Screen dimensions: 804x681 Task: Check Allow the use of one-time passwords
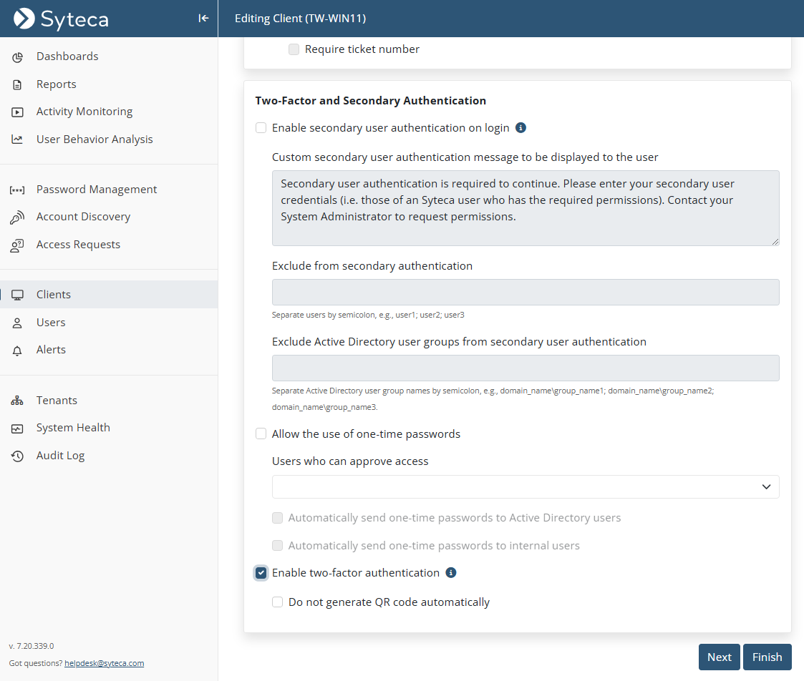click(261, 434)
